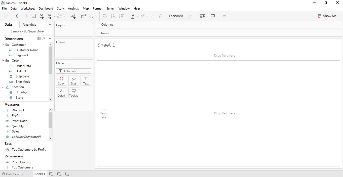This screenshot has width=343, height=177.
Task: Open the Size mark shelf
Action: tap(73, 80)
